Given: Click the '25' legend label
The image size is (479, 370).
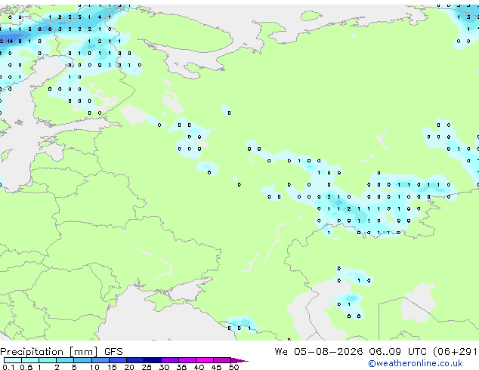Looking at the screenshot, I should point(147,367).
